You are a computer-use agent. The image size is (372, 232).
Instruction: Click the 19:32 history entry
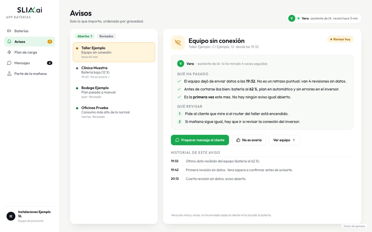(x=262, y=161)
